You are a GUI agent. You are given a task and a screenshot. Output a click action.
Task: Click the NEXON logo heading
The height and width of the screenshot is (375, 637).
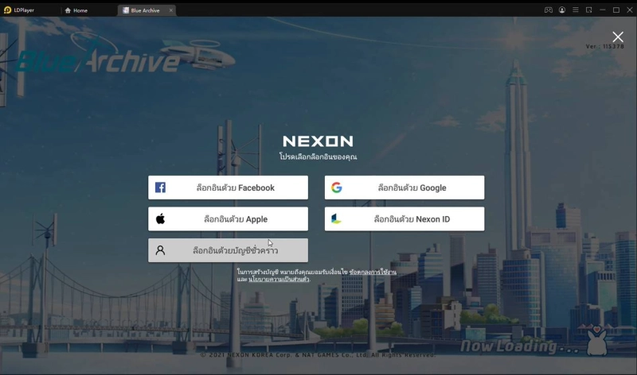click(318, 141)
